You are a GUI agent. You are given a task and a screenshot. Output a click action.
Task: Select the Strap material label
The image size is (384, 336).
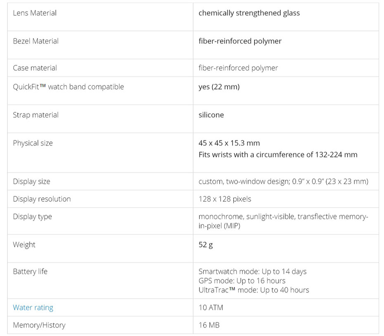point(36,115)
